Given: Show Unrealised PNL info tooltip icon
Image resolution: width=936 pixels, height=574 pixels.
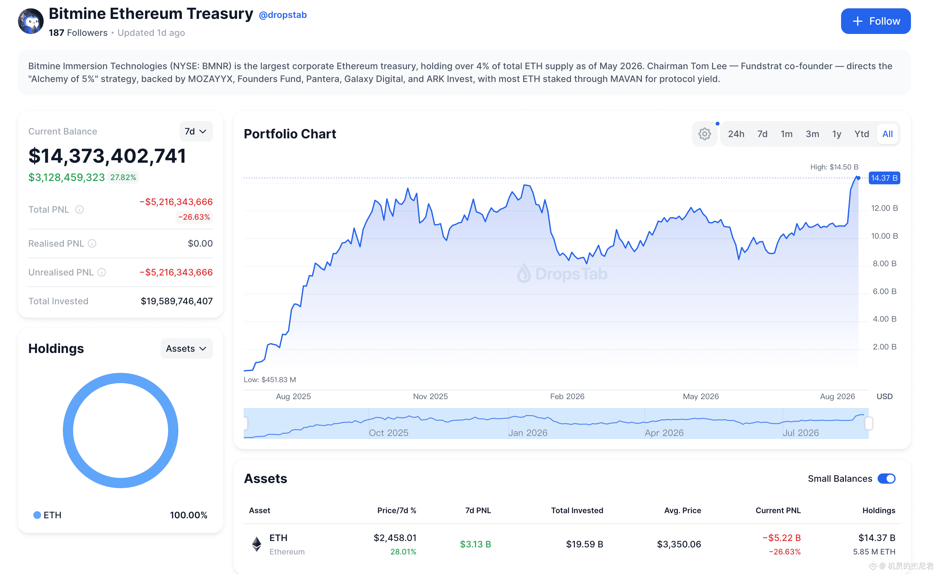Looking at the screenshot, I should click(101, 272).
